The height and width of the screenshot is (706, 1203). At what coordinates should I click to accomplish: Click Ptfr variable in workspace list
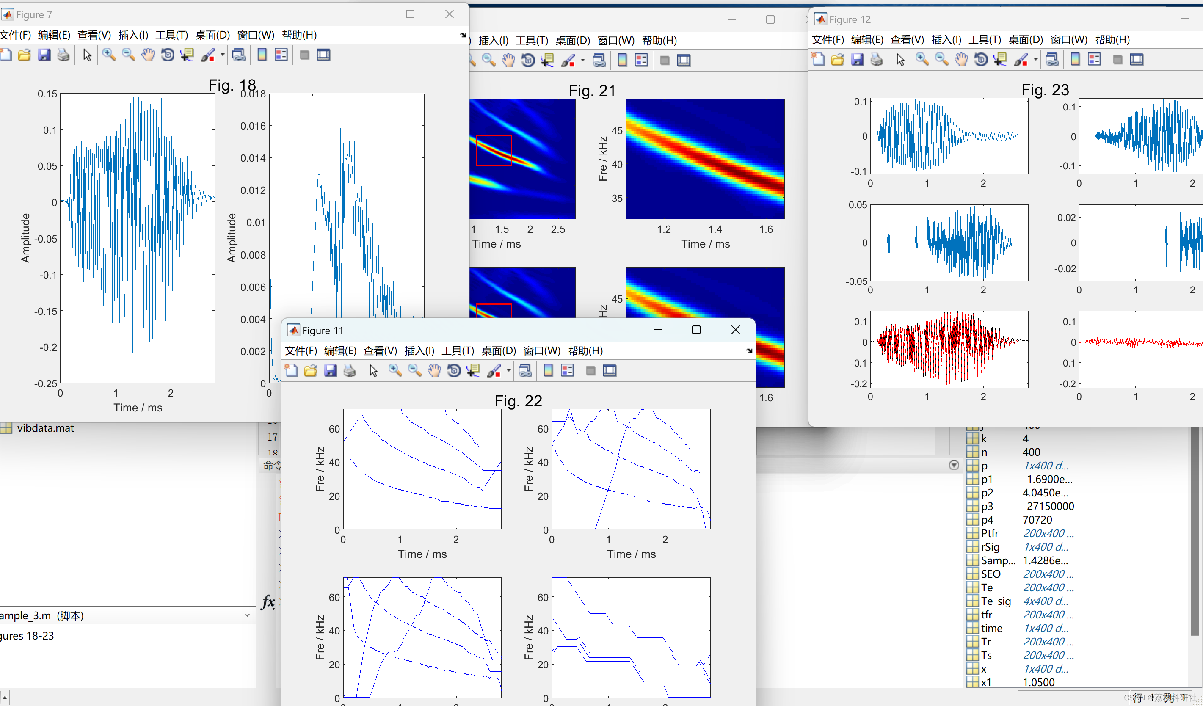(990, 533)
